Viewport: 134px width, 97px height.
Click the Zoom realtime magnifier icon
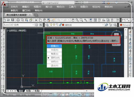pyautogui.click(x=77, y=20)
